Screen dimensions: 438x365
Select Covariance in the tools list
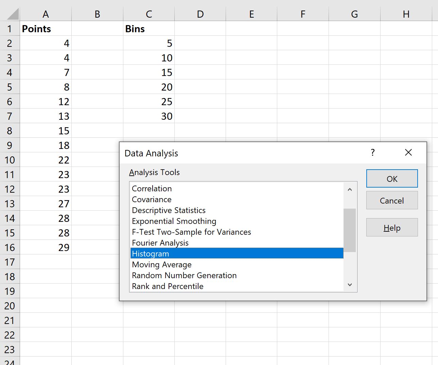click(x=237, y=199)
